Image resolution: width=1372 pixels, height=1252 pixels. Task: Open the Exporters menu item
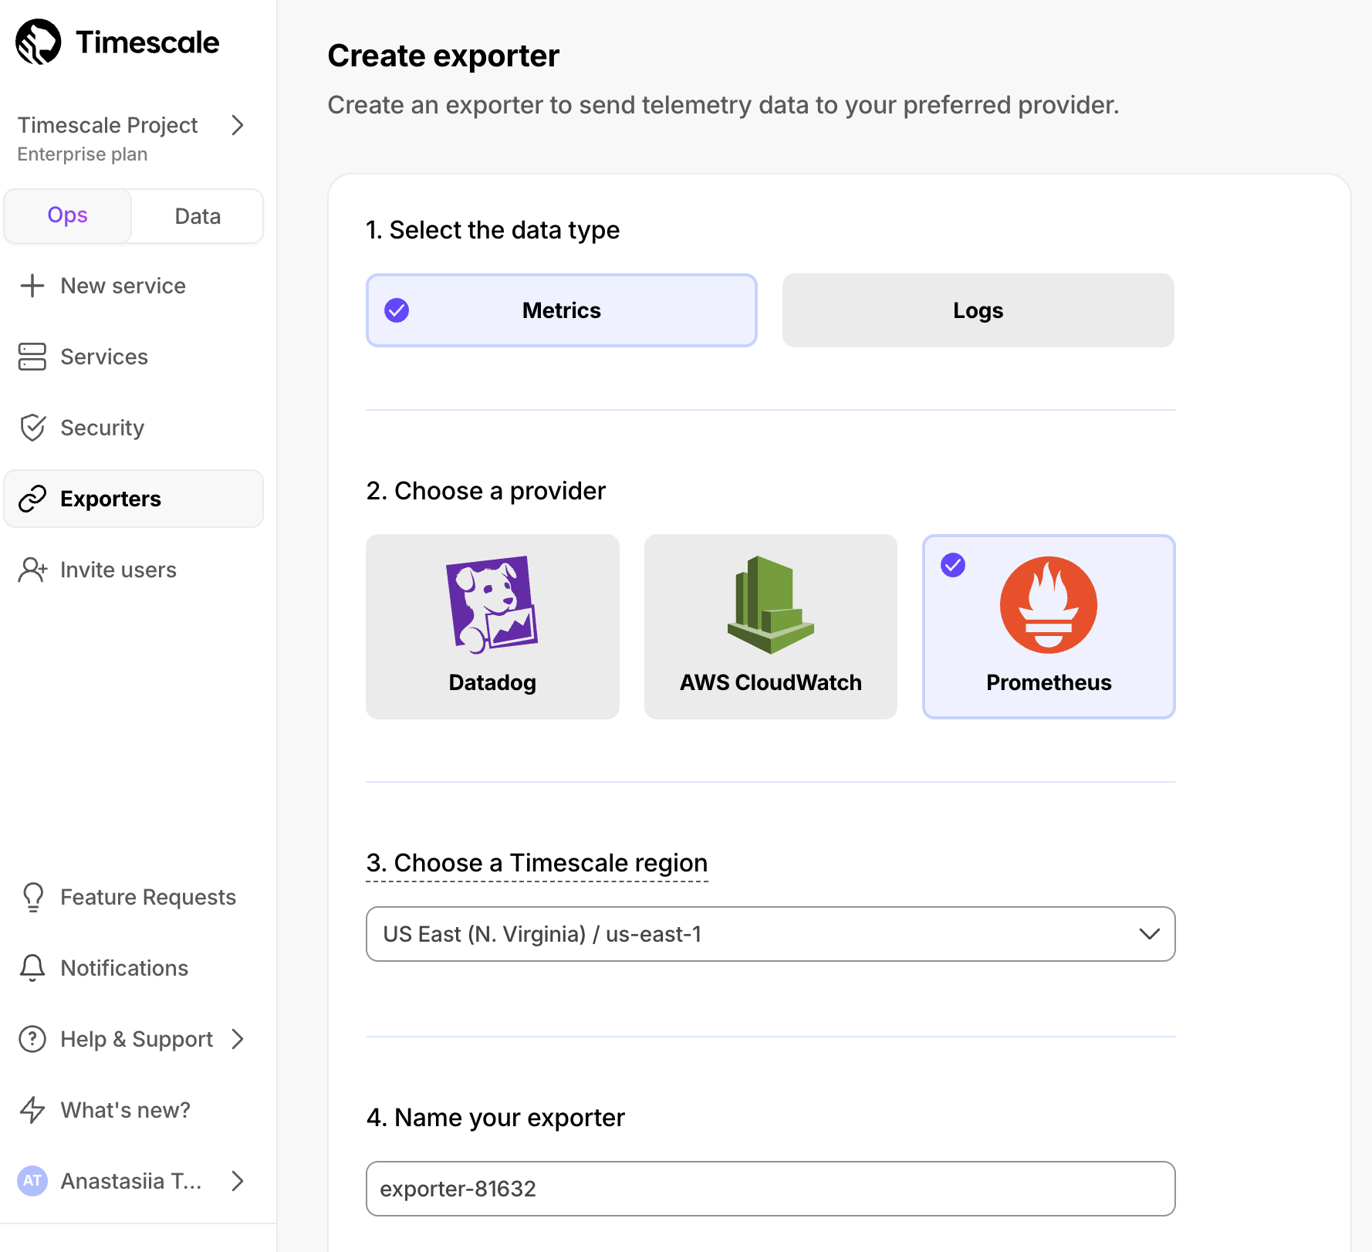pyautogui.click(x=133, y=499)
